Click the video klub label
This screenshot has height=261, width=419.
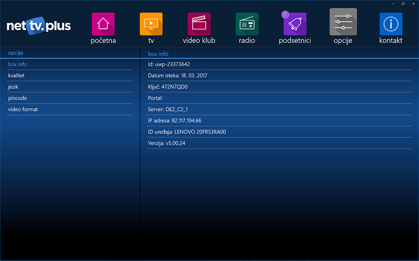[x=199, y=40]
